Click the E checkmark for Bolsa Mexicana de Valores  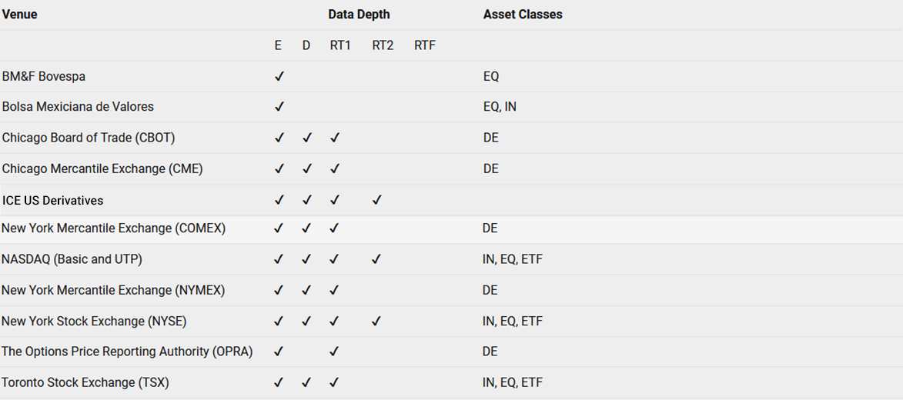[x=279, y=106]
